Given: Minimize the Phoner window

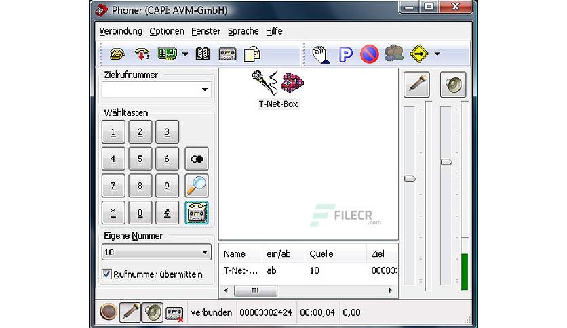Looking at the screenshot, I should (410, 7).
